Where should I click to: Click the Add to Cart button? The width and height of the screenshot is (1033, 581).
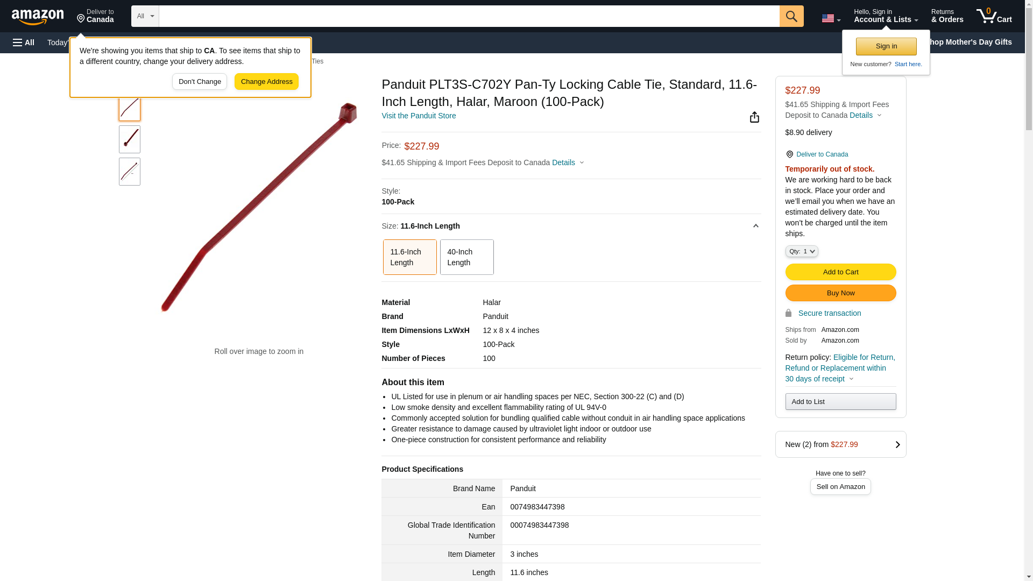click(x=840, y=272)
